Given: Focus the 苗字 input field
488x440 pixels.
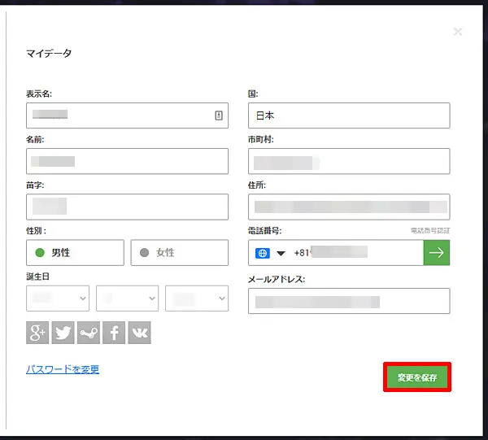Looking at the screenshot, I should coord(128,207).
